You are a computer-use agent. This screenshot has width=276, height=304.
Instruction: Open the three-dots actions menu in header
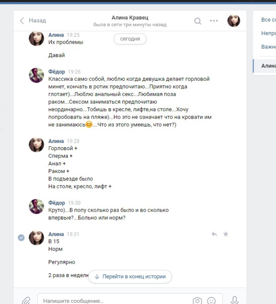pos(214,20)
